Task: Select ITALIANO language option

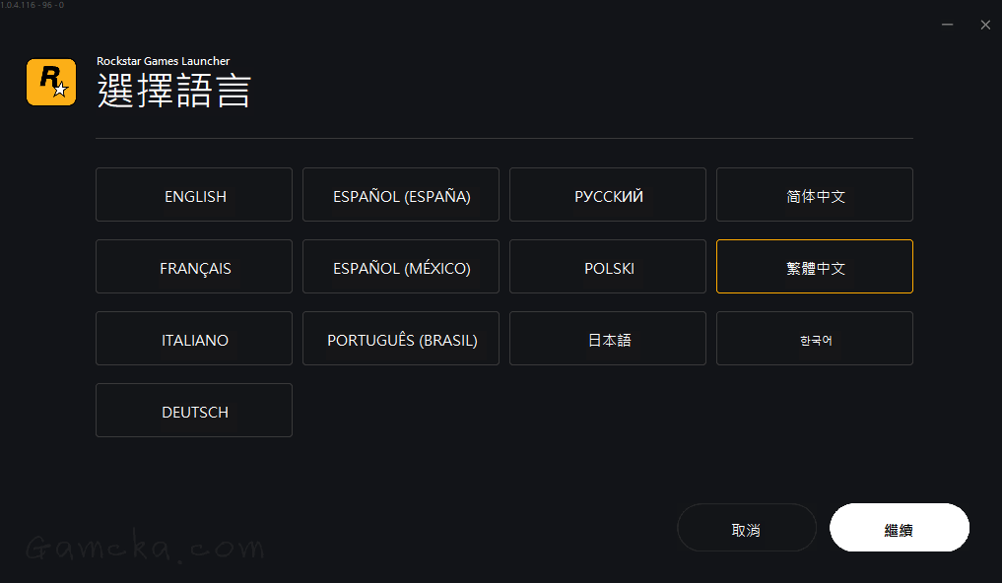Action: coord(194,339)
